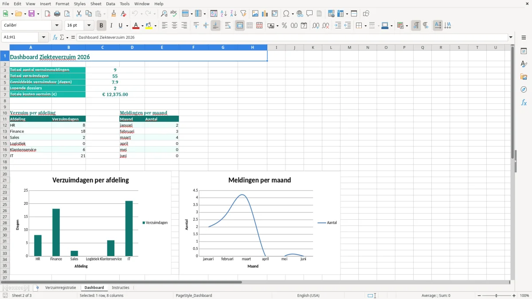Toggle Italic formatting
The height and width of the screenshot is (299, 532).
tap(111, 26)
